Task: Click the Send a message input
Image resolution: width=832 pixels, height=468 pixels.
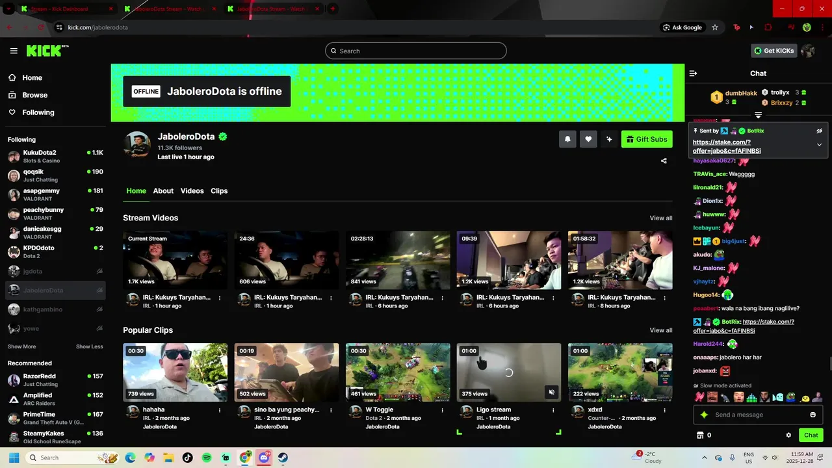Action: tap(759, 415)
